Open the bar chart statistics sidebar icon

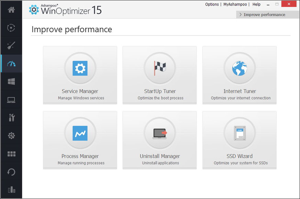pos(11,190)
